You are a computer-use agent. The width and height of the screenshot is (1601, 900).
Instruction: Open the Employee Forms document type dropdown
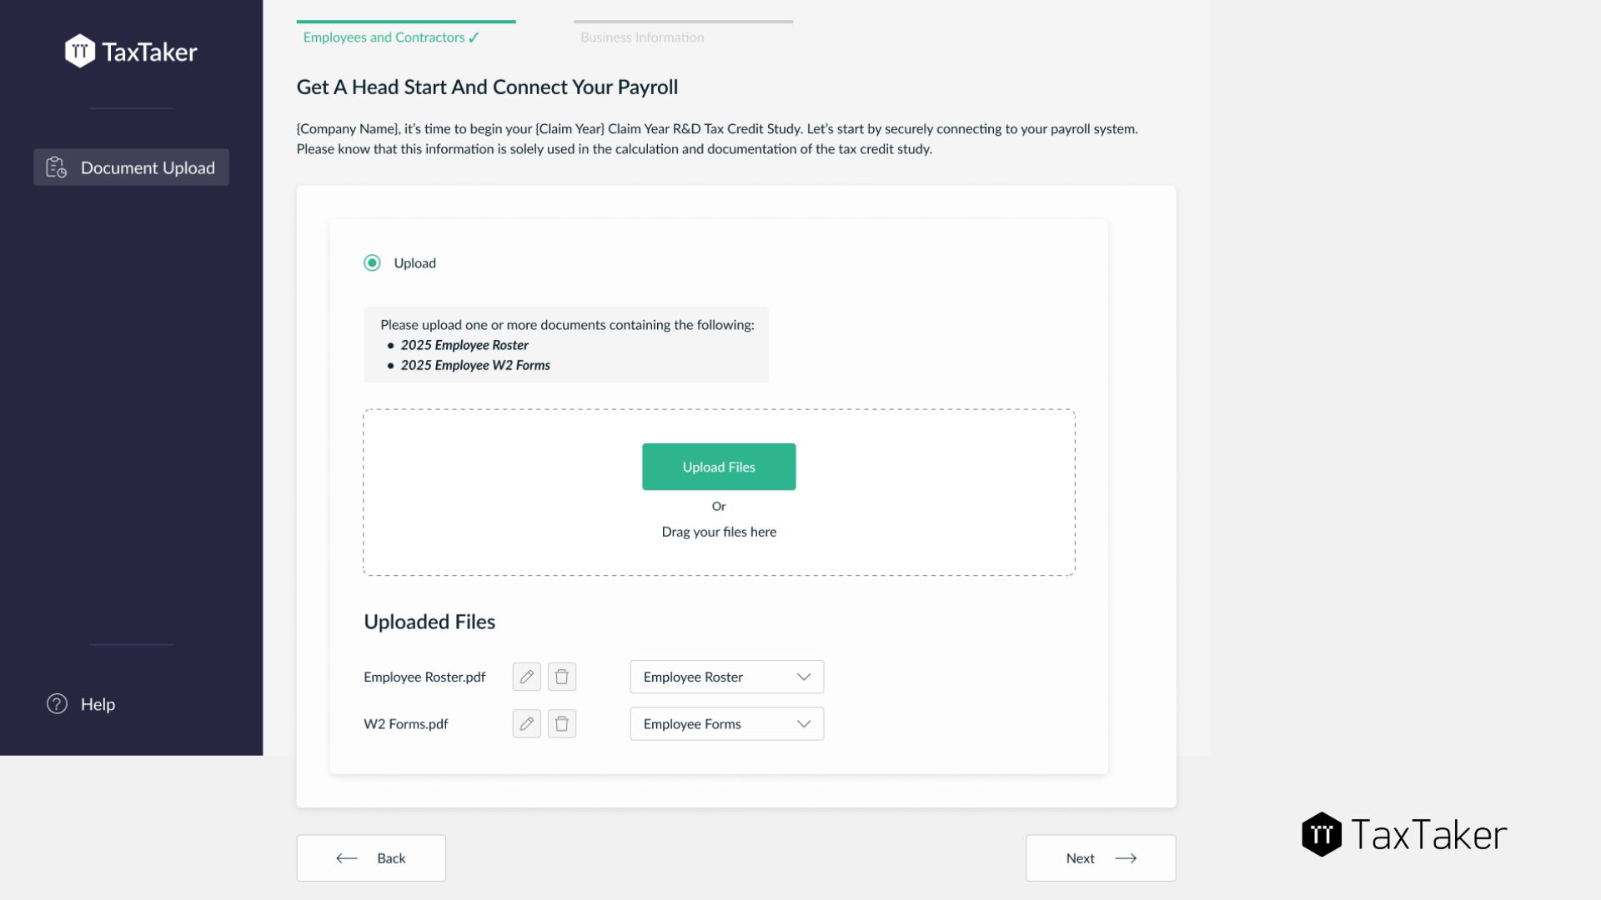coord(725,724)
